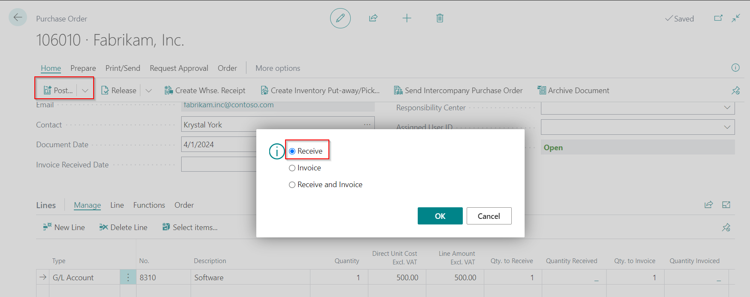This screenshot has height=297, width=750.
Task: Click the Document Date field
Action: 219,145
